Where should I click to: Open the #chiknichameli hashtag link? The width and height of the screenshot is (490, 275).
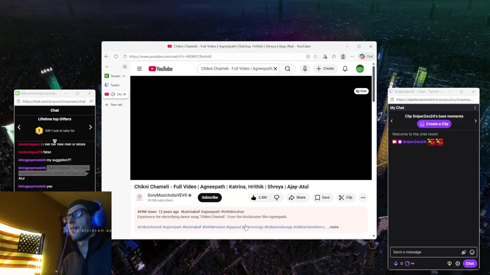pyautogui.click(x=149, y=227)
